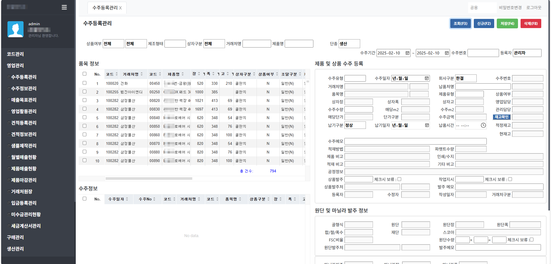
Task: Toggle the hamburger sidebar menu
Action: (x=64, y=7)
